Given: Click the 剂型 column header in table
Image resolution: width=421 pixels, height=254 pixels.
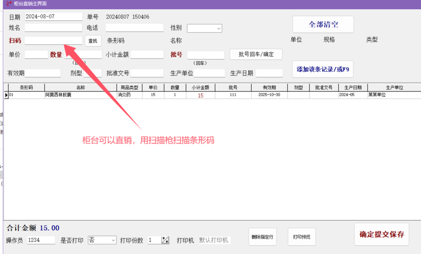Looking at the screenshot, I should [298, 87].
